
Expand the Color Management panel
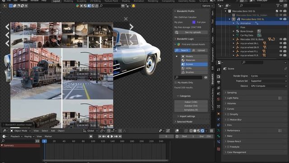tap(255, 152)
